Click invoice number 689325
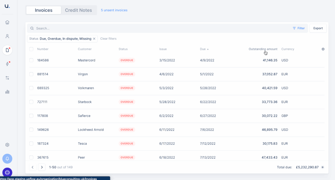Screen dimensions: 335x180 point(43,88)
